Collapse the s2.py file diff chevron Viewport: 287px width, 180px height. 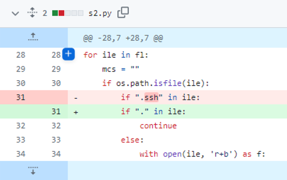pyautogui.click(x=15, y=13)
